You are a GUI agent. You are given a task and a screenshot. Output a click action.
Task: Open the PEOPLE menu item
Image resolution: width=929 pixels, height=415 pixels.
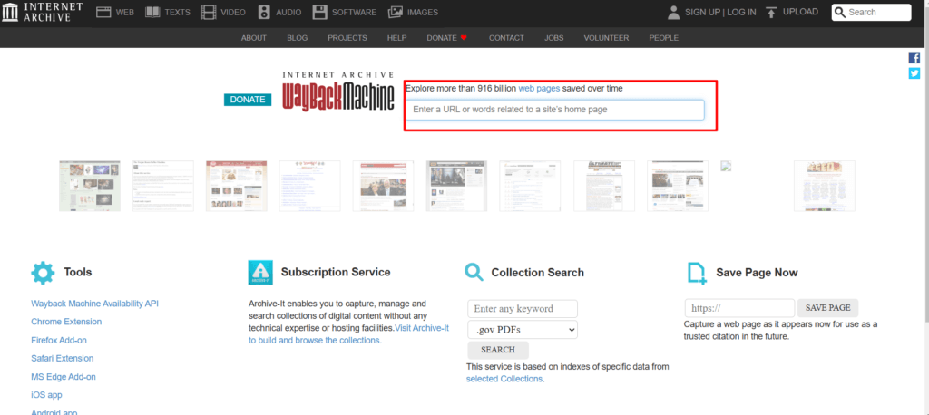point(663,38)
